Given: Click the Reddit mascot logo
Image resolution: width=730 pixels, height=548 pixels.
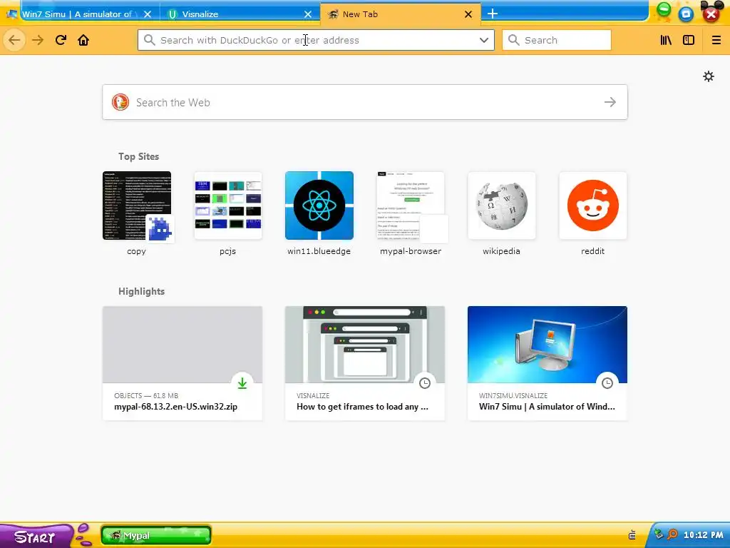Looking at the screenshot, I should tap(592, 205).
